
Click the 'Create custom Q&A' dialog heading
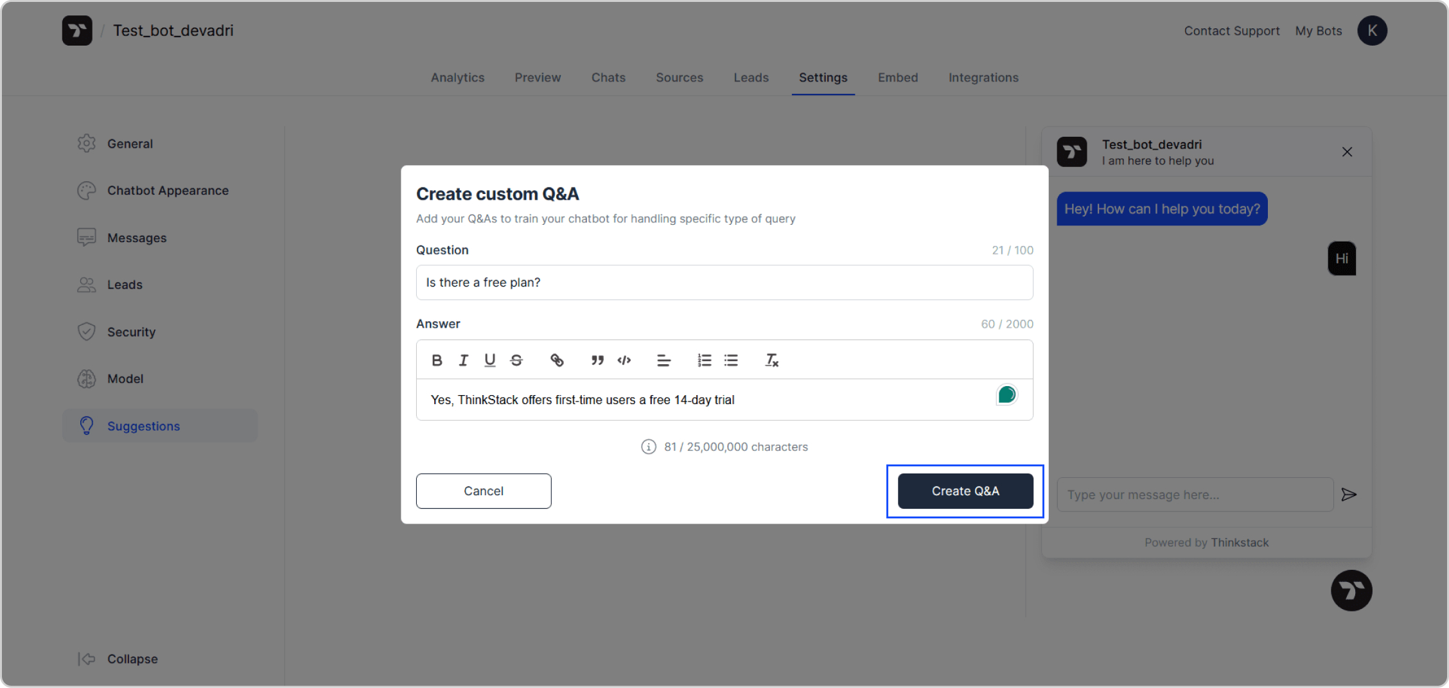[497, 194]
